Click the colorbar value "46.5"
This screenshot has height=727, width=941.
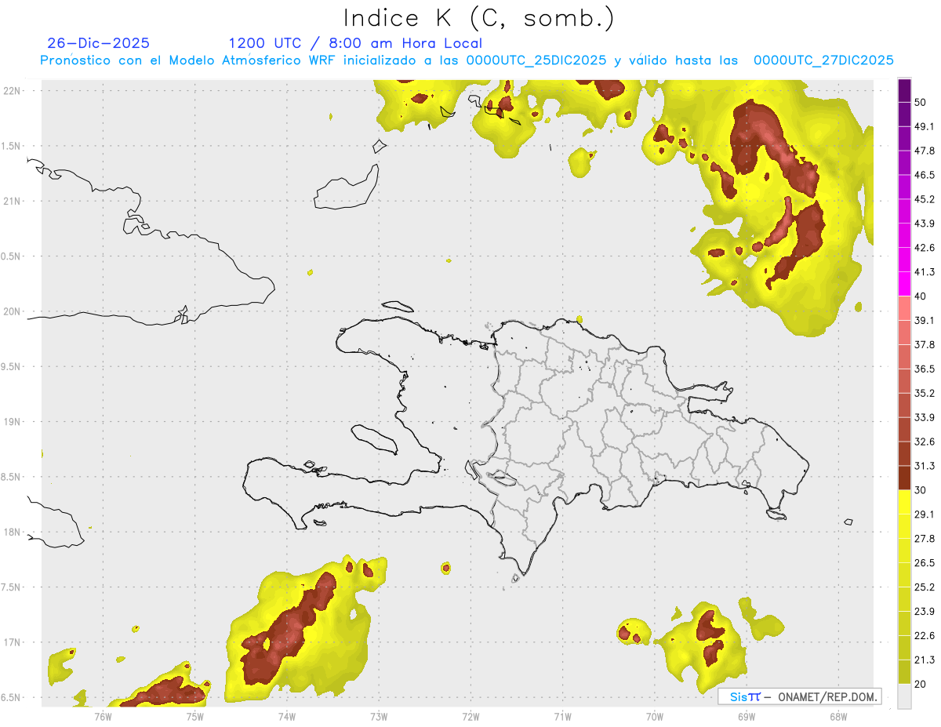coord(925,175)
